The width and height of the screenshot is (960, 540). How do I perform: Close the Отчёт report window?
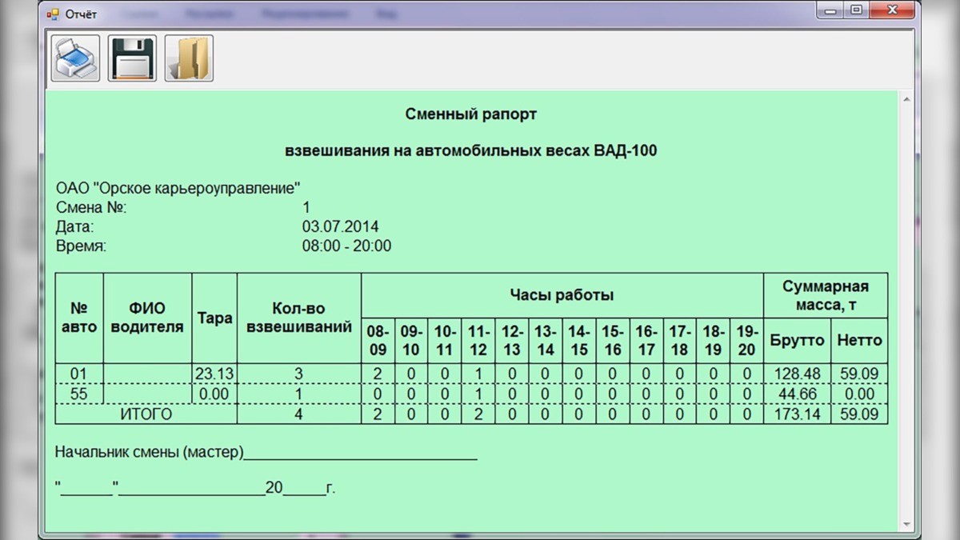coord(893,11)
